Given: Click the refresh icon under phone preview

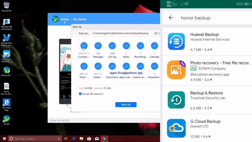Looking at the screenshot, I should (70, 96).
